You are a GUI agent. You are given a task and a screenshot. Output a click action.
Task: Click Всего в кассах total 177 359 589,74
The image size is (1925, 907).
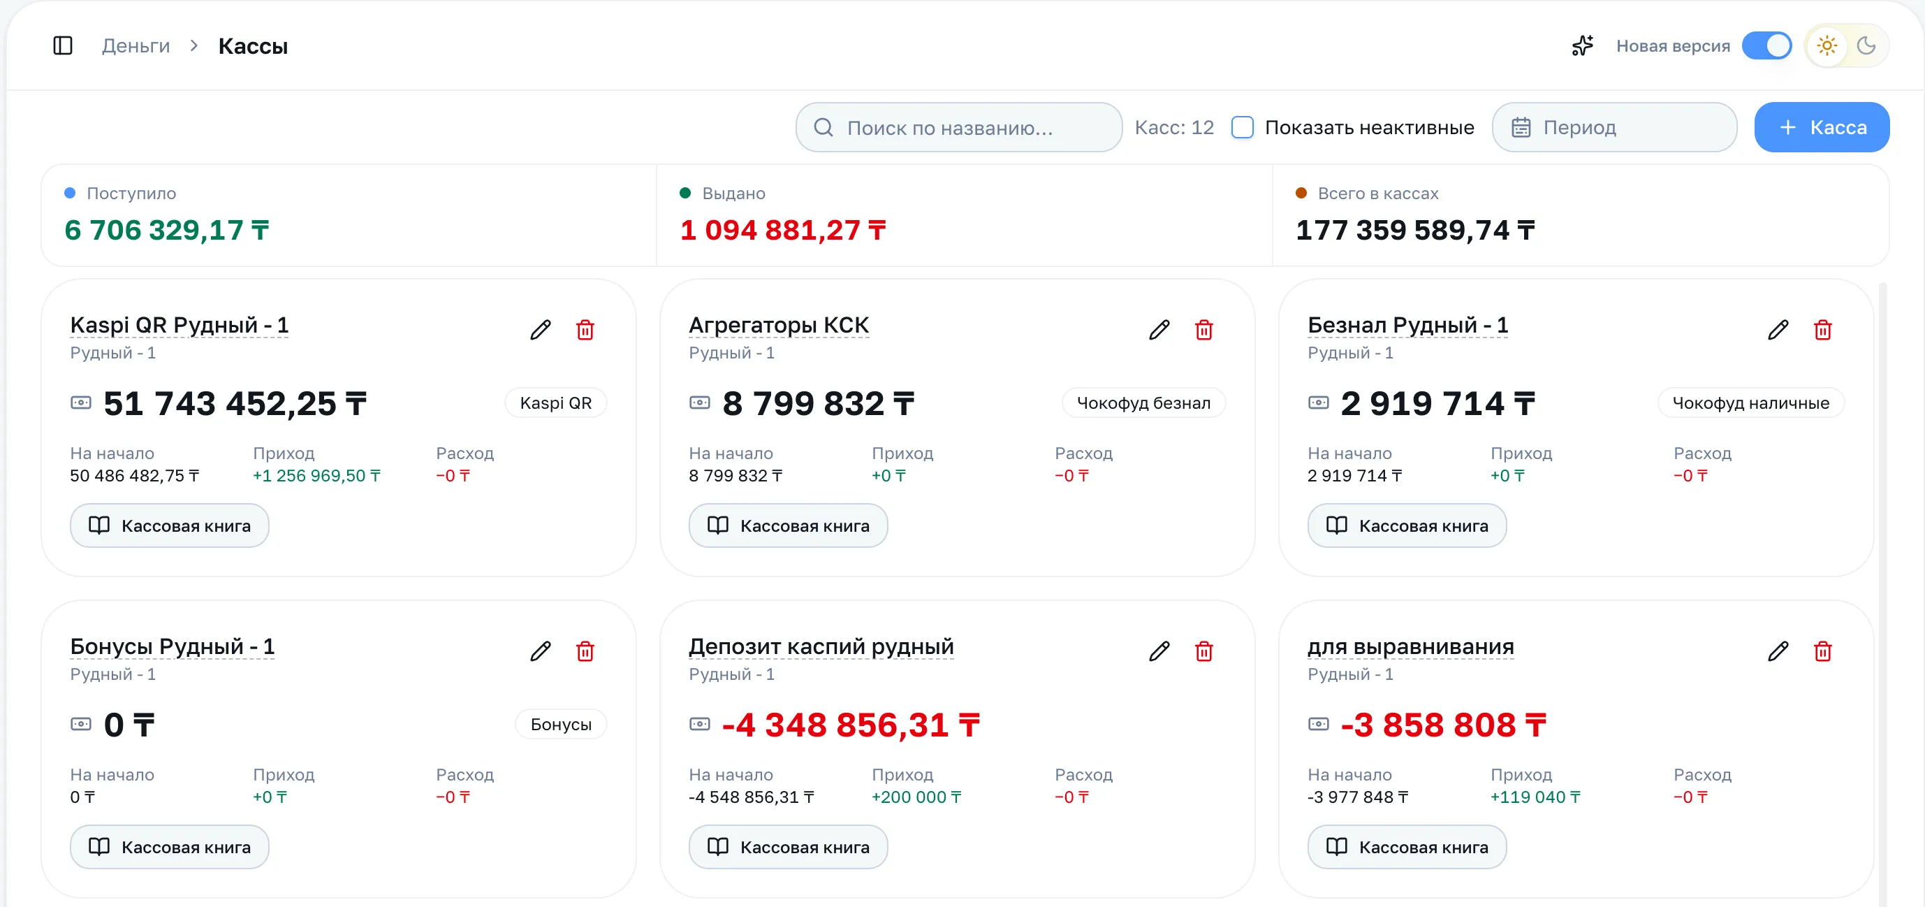pyautogui.click(x=1415, y=231)
